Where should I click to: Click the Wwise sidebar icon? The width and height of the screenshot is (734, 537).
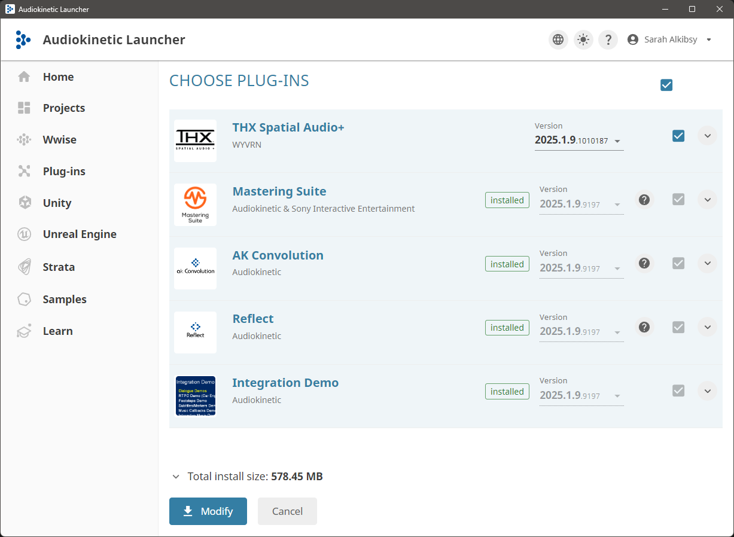pos(24,139)
